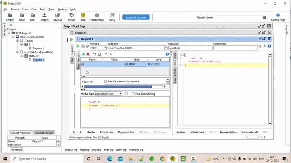Collapse the PostWithData [/postData] node
The height and width of the screenshot is (163, 291).
(17, 52)
